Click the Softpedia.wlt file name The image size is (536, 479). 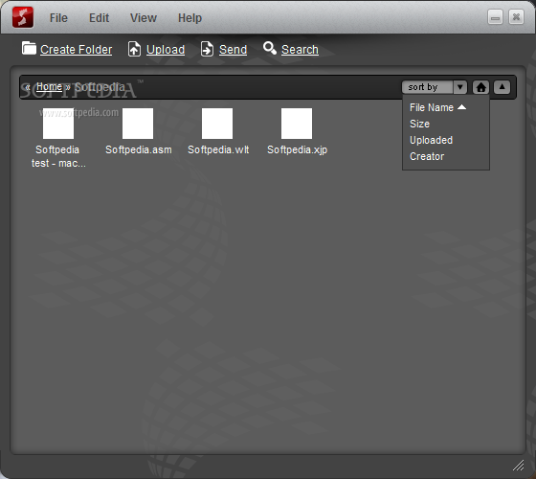[x=218, y=149]
